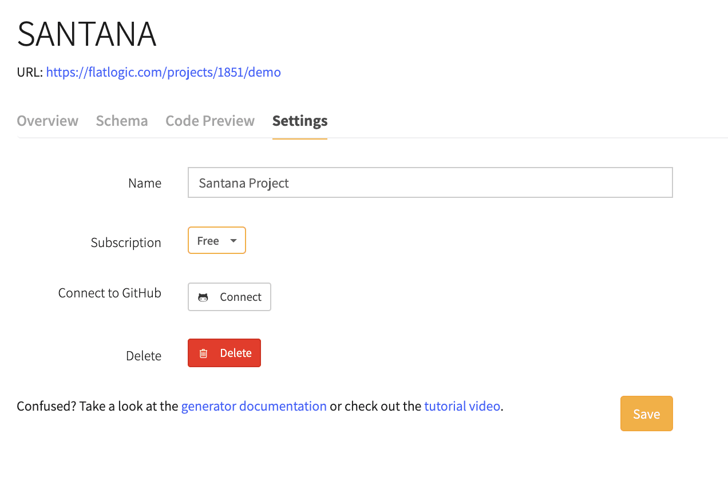Switch to the Overview tab
Image resolution: width=728 pixels, height=477 pixels.
(48, 121)
